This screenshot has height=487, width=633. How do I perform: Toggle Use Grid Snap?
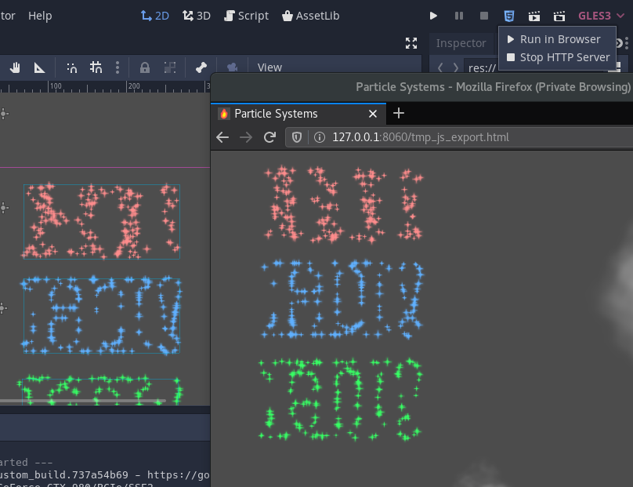point(94,67)
